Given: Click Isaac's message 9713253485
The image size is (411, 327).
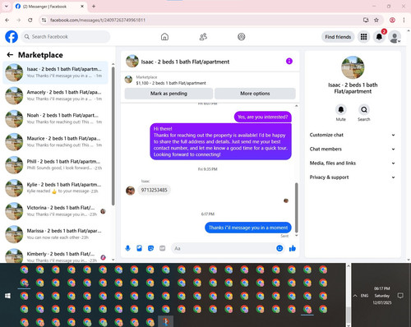Looking at the screenshot, I should pos(154,190).
